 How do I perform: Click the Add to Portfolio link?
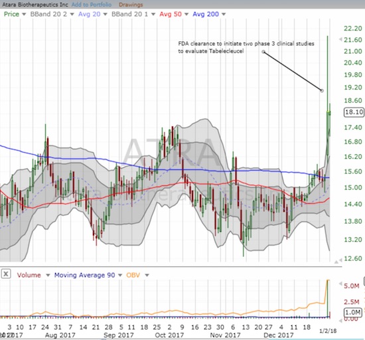click(92, 5)
